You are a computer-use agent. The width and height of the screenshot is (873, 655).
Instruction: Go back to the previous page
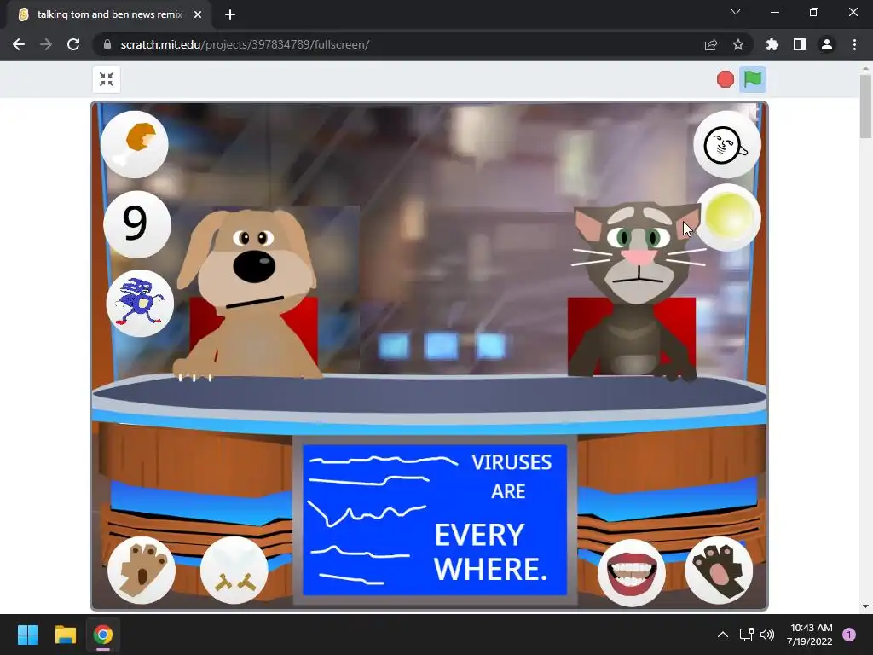pyautogui.click(x=19, y=44)
